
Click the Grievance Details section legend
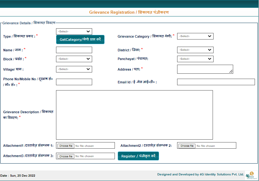click(x=29, y=23)
